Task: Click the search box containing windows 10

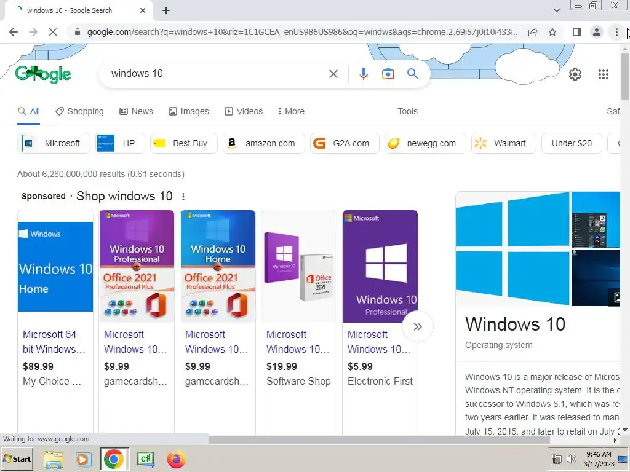Action: pyautogui.click(x=217, y=74)
